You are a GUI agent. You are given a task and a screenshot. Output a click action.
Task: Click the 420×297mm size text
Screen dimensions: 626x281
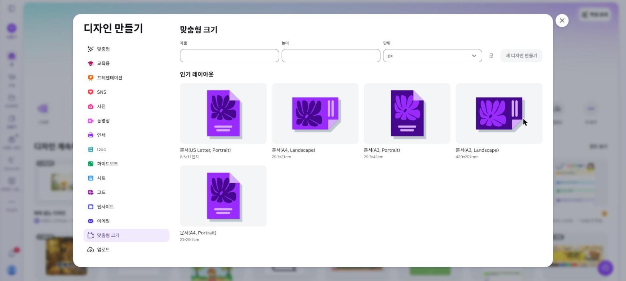tap(467, 157)
